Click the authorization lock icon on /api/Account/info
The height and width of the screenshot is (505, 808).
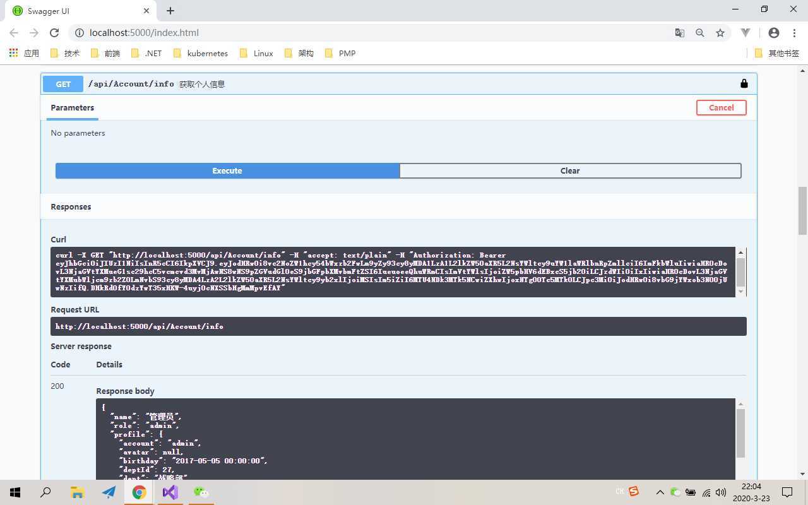[744, 83]
